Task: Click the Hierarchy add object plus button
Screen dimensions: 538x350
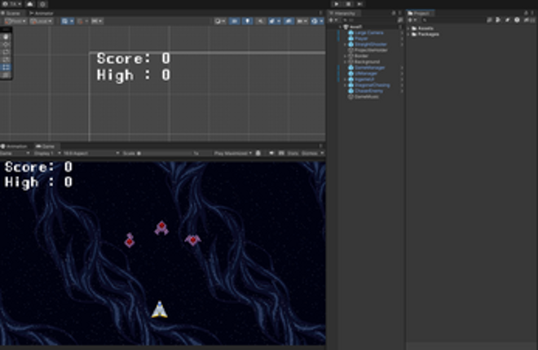Action: point(333,20)
